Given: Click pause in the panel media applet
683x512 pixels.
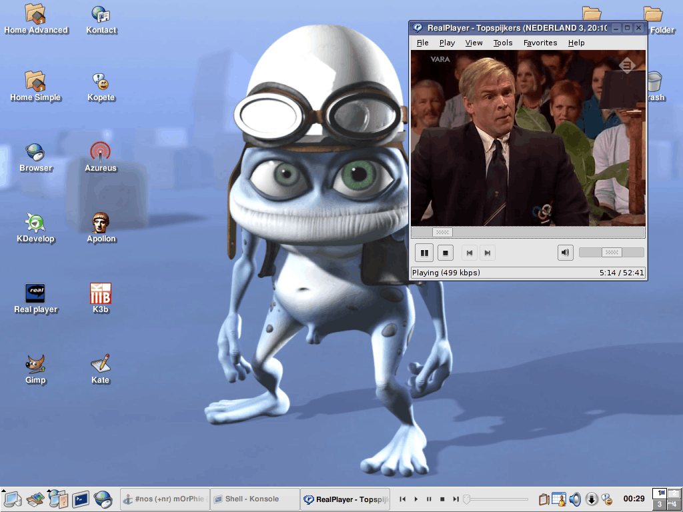Looking at the screenshot, I should [429, 499].
